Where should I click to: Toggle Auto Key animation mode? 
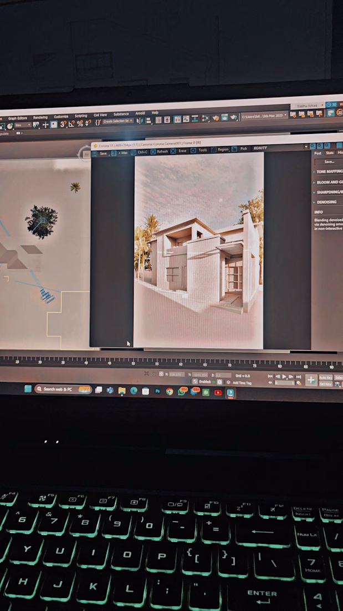pyautogui.click(x=326, y=377)
